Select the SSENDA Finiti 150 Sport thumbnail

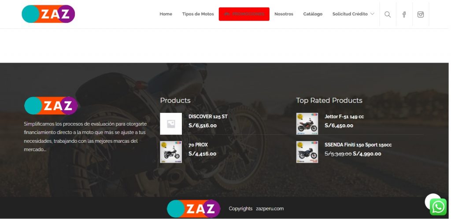(x=307, y=152)
